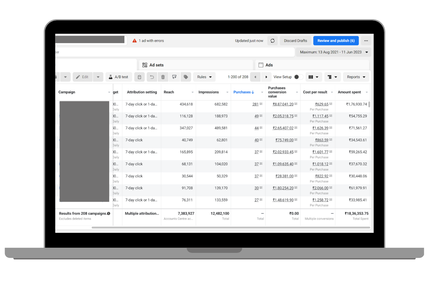The width and height of the screenshot is (431, 287).
Task: Open the breakdown dropdown
Action: pos(332,77)
